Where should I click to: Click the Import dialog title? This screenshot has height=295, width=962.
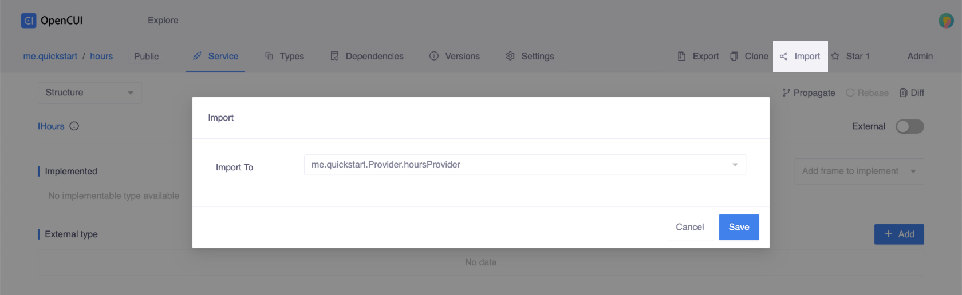coord(220,118)
